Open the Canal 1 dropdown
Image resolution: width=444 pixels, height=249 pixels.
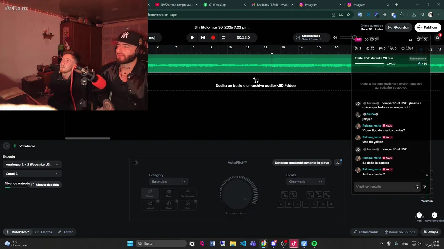coord(32,174)
